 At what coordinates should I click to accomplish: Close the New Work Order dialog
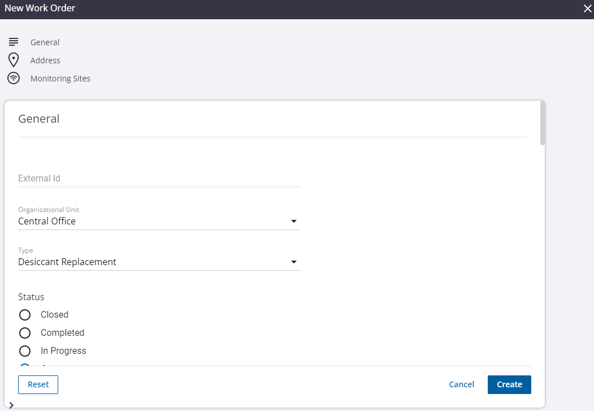pos(588,8)
